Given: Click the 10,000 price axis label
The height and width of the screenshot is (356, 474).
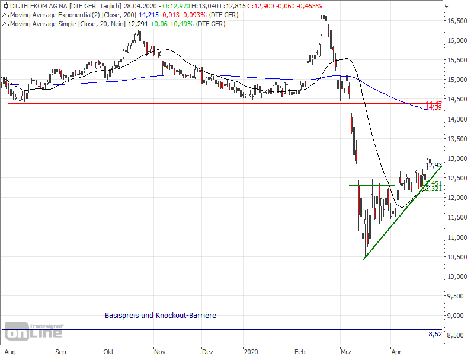Looking at the screenshot, I should (x=457, y=276).
